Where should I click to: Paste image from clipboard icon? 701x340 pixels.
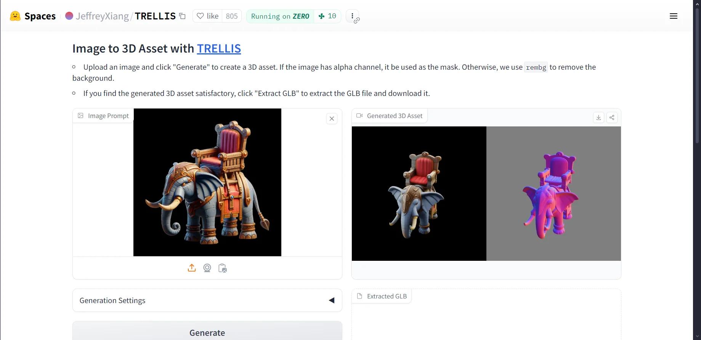[x=223, y=268]
